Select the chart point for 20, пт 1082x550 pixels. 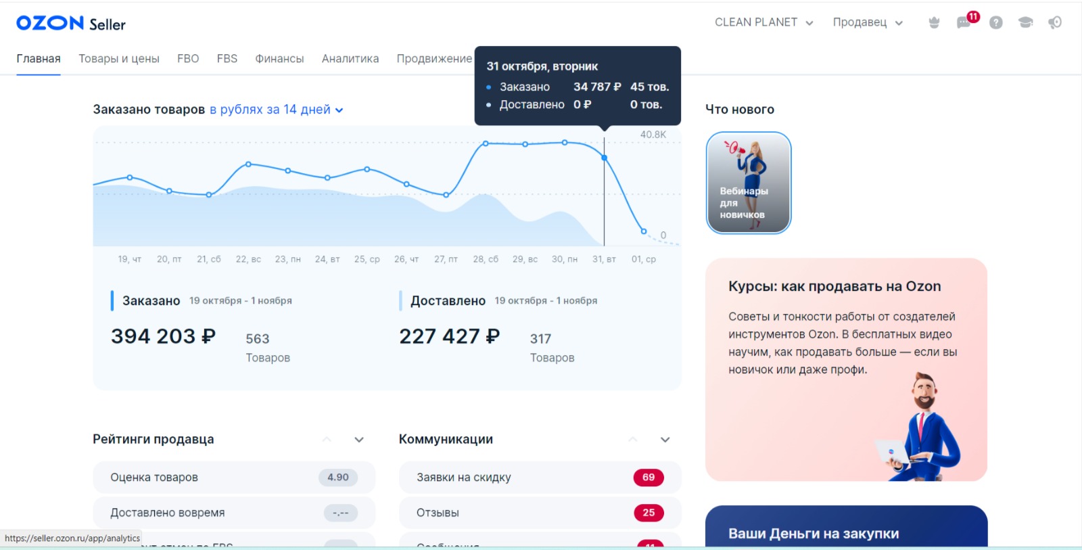point(169,191)
